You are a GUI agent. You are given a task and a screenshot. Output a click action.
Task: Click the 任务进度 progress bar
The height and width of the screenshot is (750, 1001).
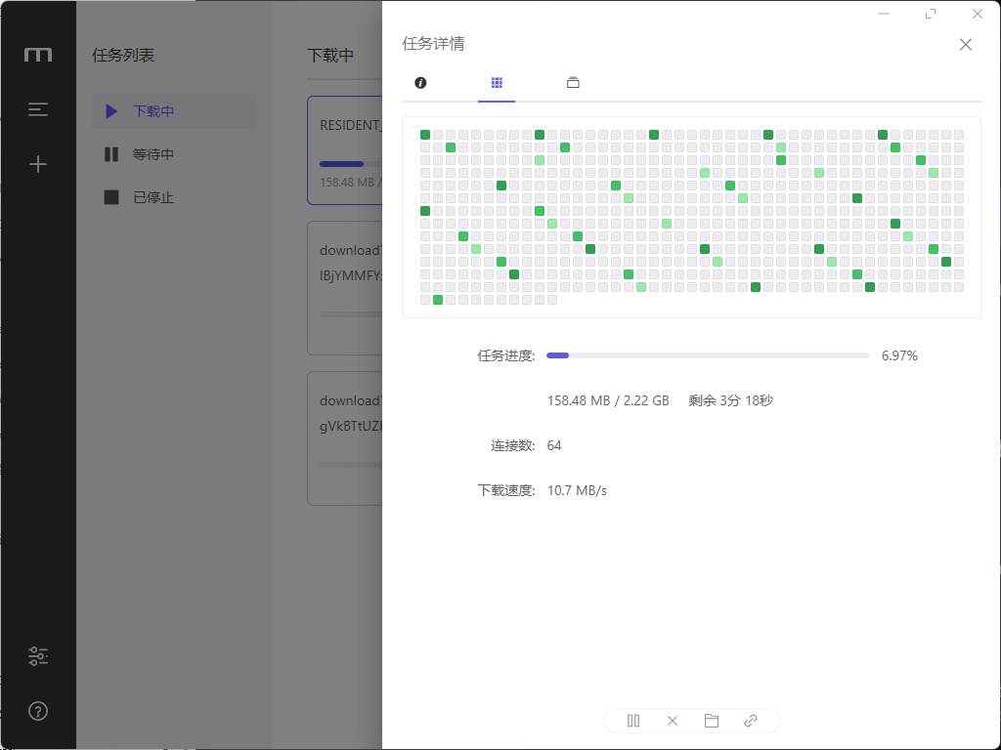(707, 356)
